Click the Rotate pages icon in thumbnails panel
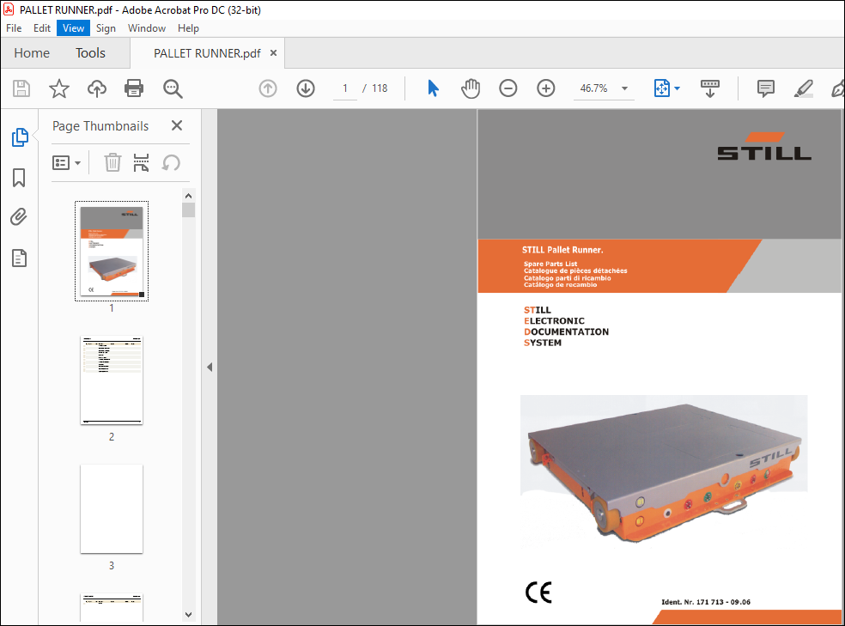This screenshot has width=845, height=626. coord(171,162)
